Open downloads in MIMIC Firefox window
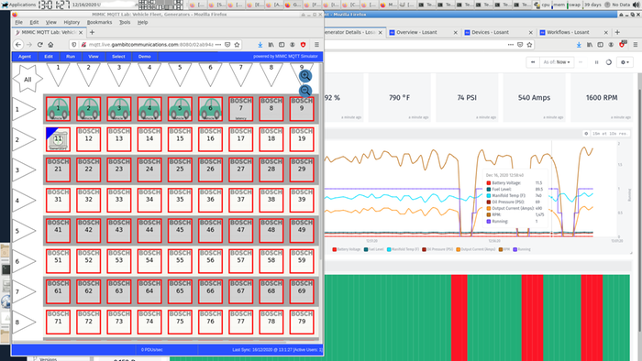The height and width of the screenshot is (361, 642). pos(260,45)
